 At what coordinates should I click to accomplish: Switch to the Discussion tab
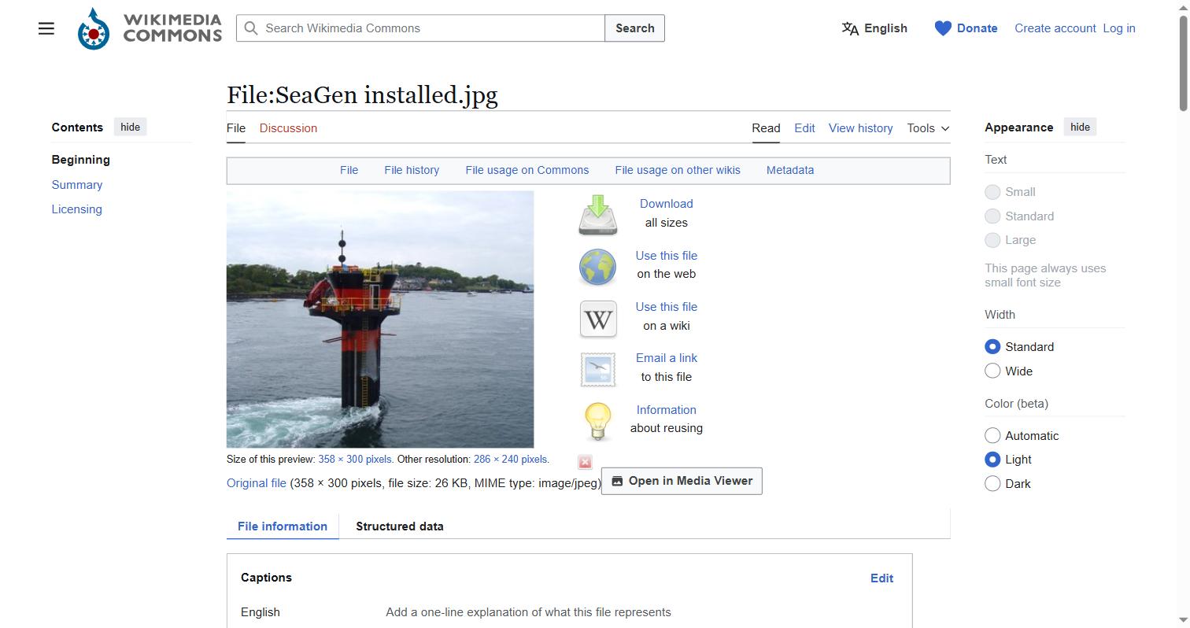click(x=288, y=128)
